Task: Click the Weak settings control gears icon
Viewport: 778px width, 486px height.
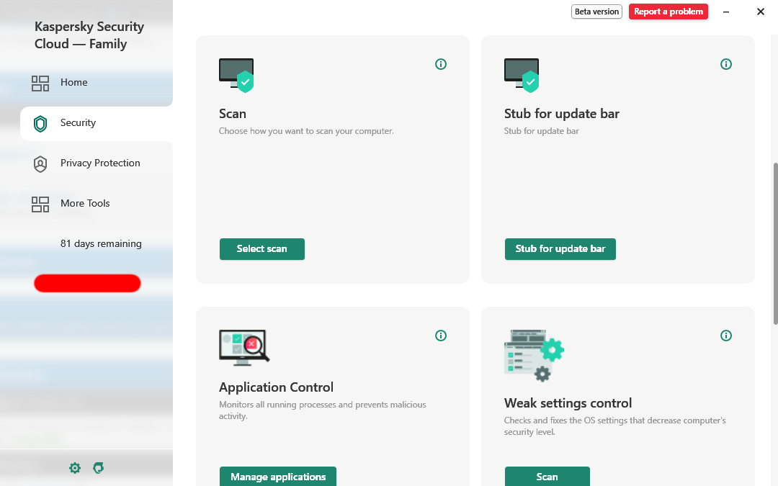Action: point(535,356)
